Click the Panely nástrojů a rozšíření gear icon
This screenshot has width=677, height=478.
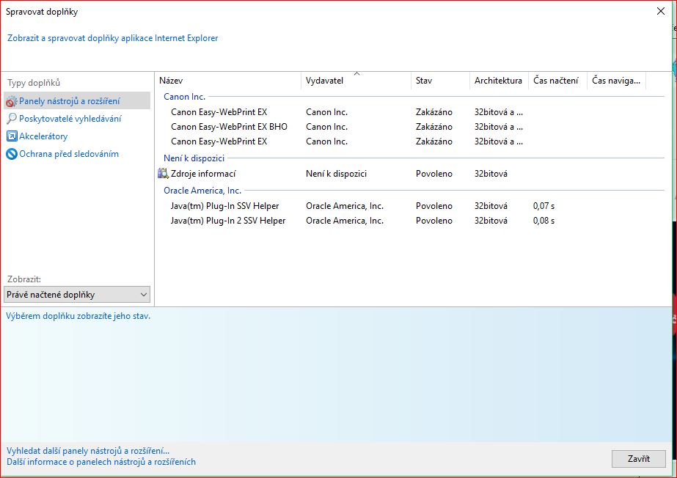click(11, 102)
